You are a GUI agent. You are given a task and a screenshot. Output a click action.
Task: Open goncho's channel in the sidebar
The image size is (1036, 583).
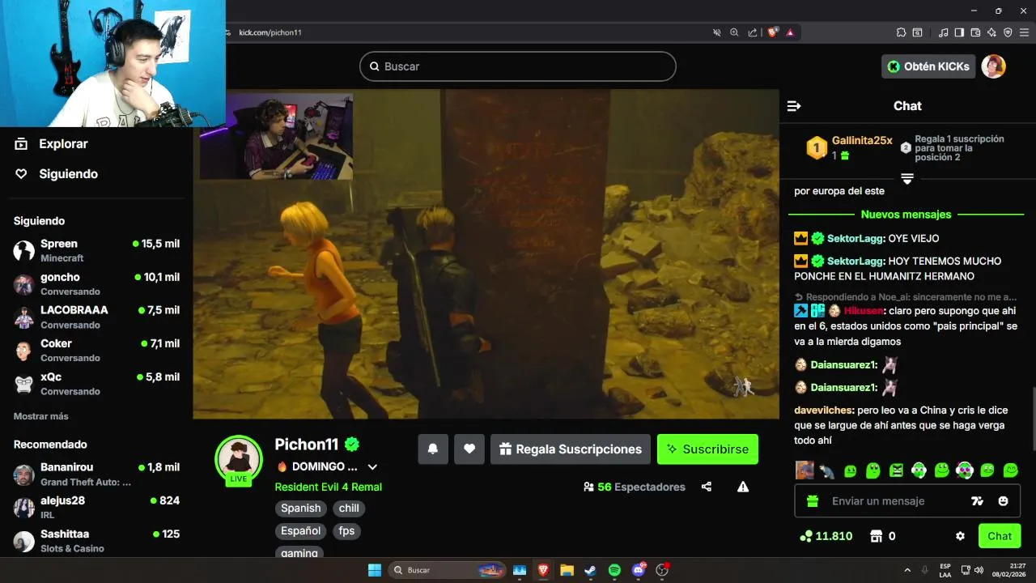point(96,283)
